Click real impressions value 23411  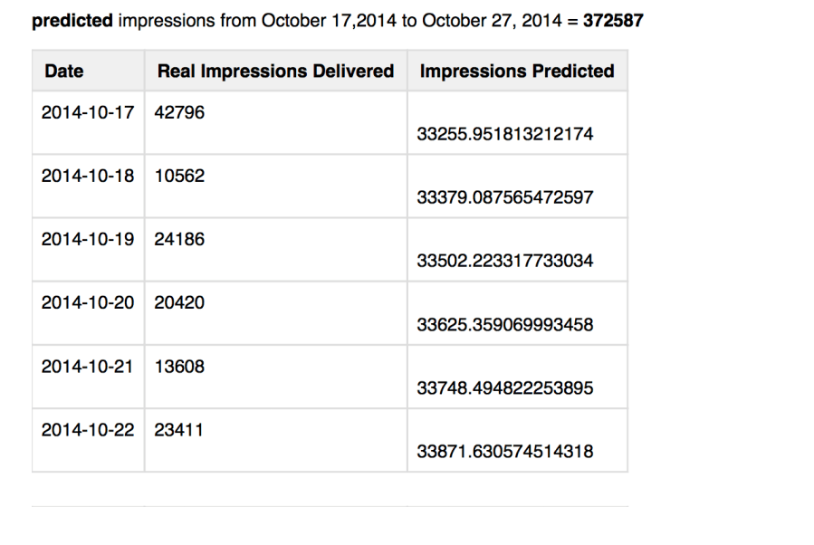click(180, 430)
